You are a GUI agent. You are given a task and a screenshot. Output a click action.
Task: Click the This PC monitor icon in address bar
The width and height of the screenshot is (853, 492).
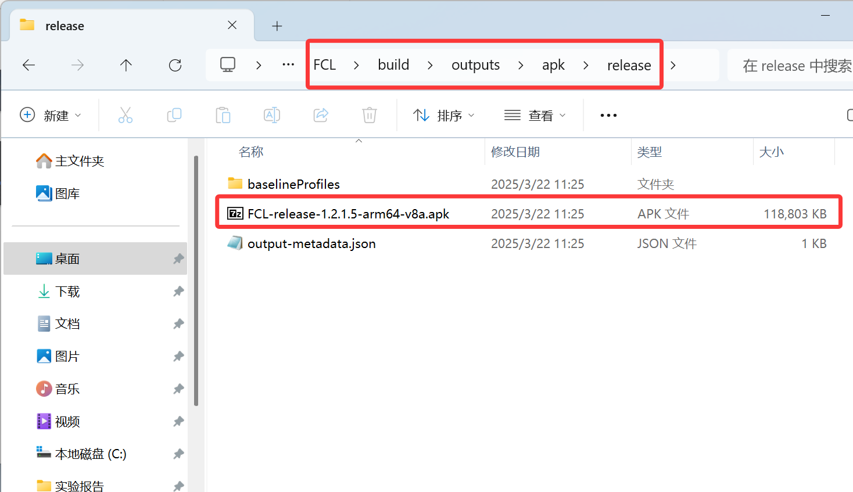228,64
